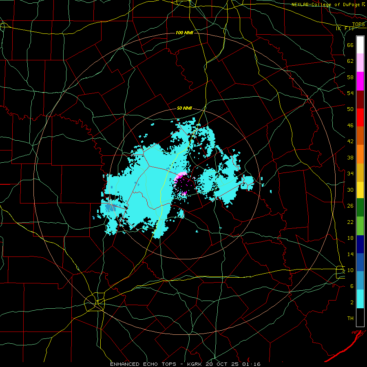Click the magenta 58 kft legend swatch
This screenshot has width=367, height=367.
point(360,81)
